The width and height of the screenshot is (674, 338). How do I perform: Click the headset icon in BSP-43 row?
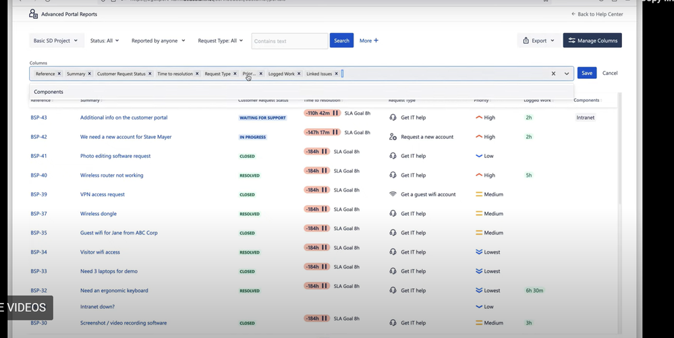coord(393,117)
